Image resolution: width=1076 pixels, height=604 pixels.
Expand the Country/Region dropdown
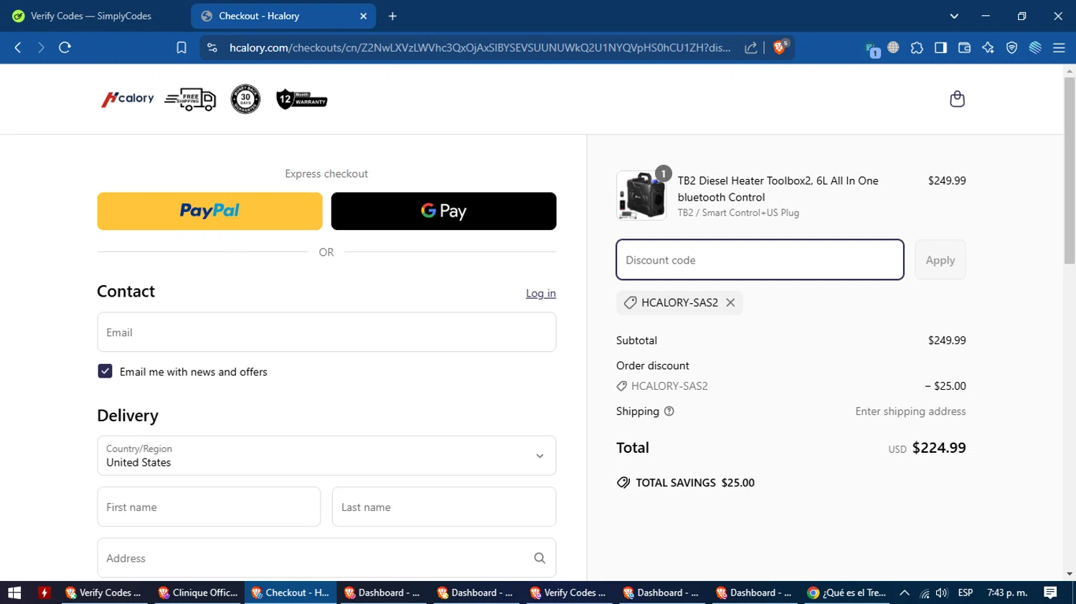326,456
